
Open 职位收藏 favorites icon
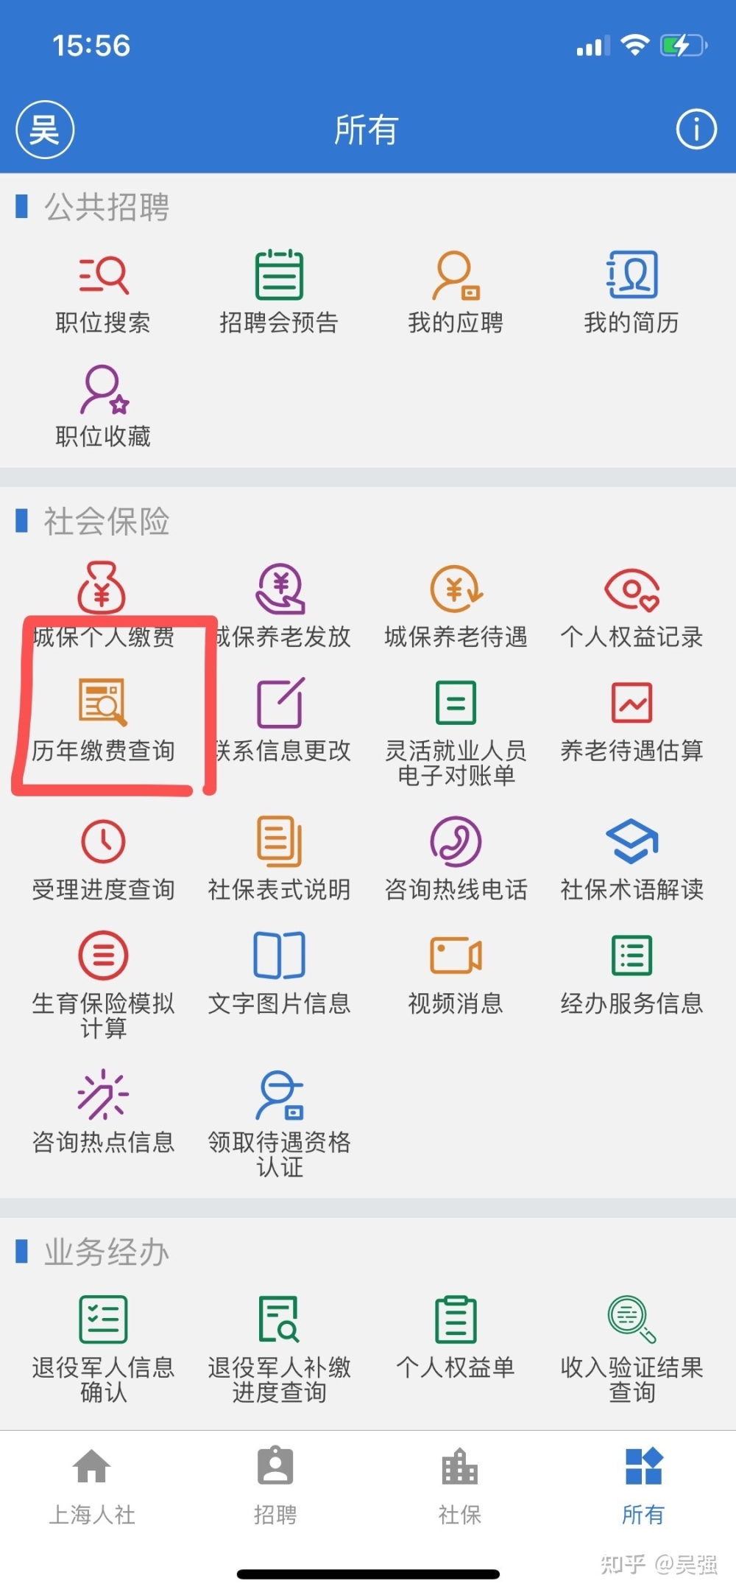coord(104,390)
